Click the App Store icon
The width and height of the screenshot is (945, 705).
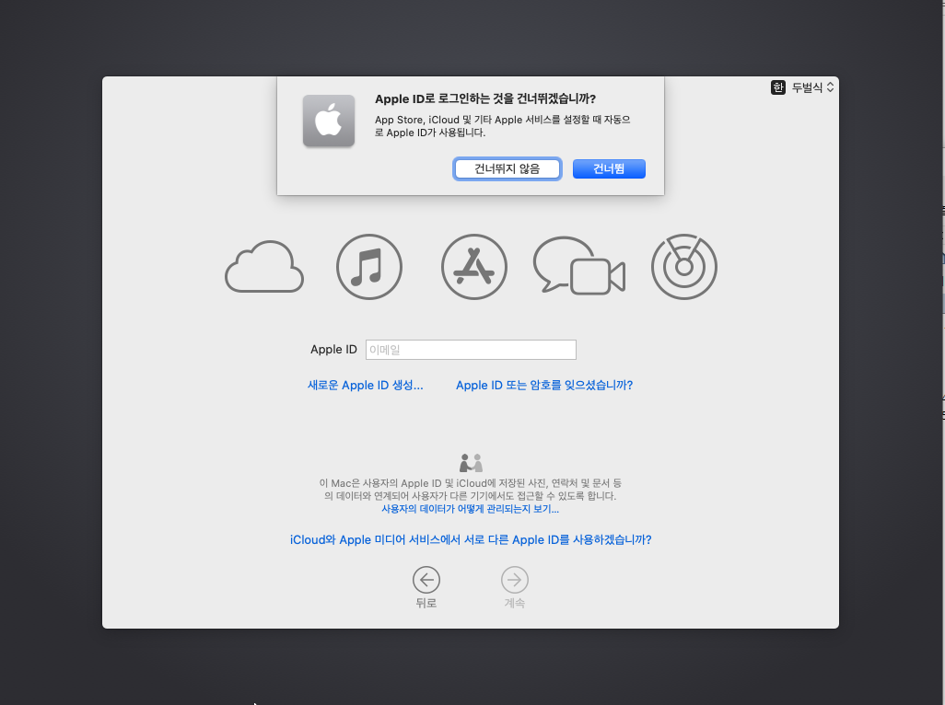(474, 267)
